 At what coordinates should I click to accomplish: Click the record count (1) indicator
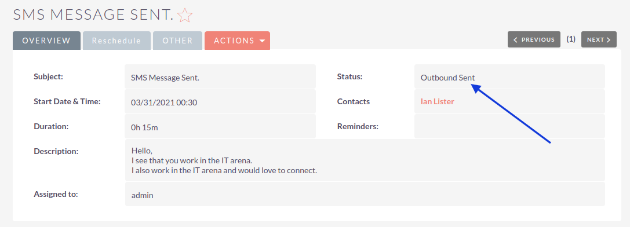[x=571, y=39]
